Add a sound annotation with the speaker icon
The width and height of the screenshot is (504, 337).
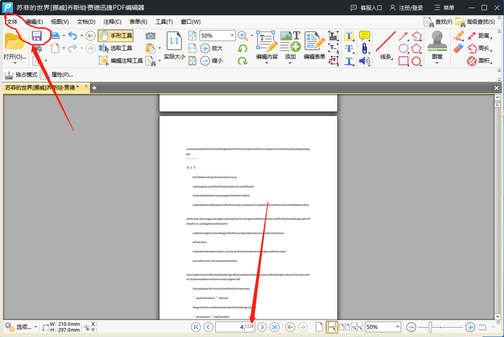click(365, 61)
